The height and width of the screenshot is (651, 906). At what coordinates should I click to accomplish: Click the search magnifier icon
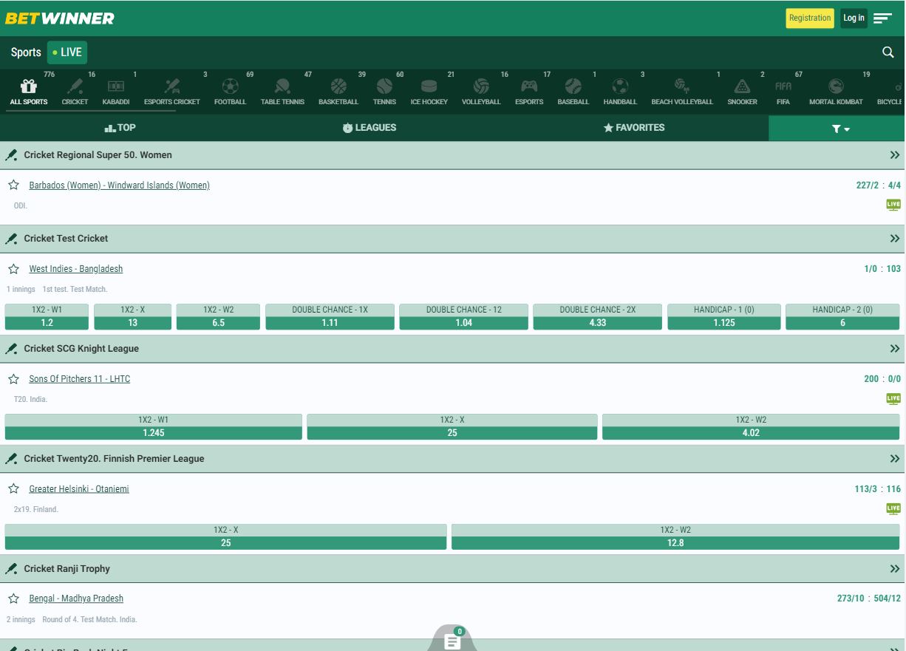coord(888,52)
